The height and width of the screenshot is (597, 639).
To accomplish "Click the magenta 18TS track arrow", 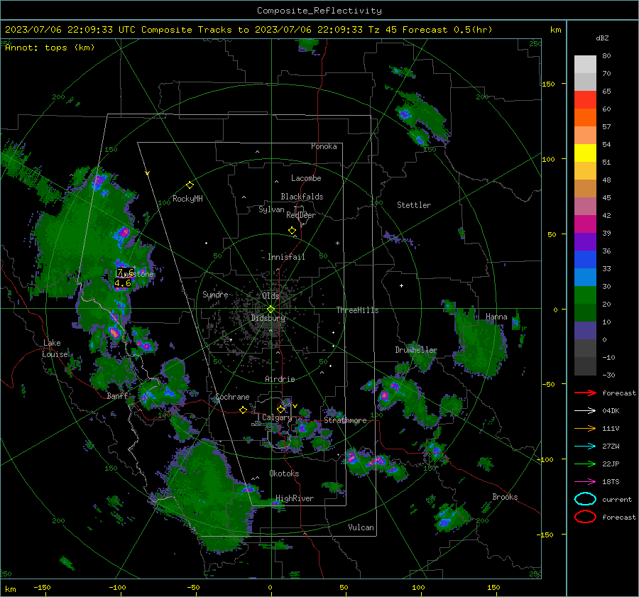I will point(585,481).
